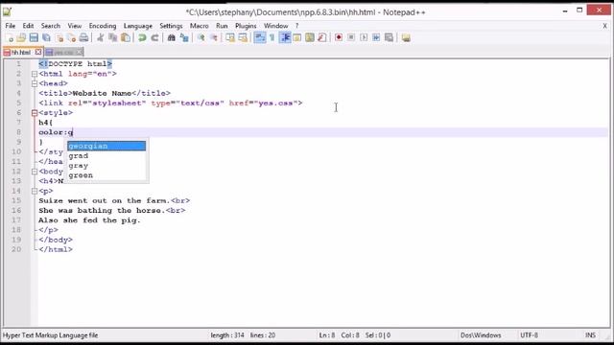Open the Encoding menu
The height and width of the screenshot is (345, 614).
tap(103, 26)
